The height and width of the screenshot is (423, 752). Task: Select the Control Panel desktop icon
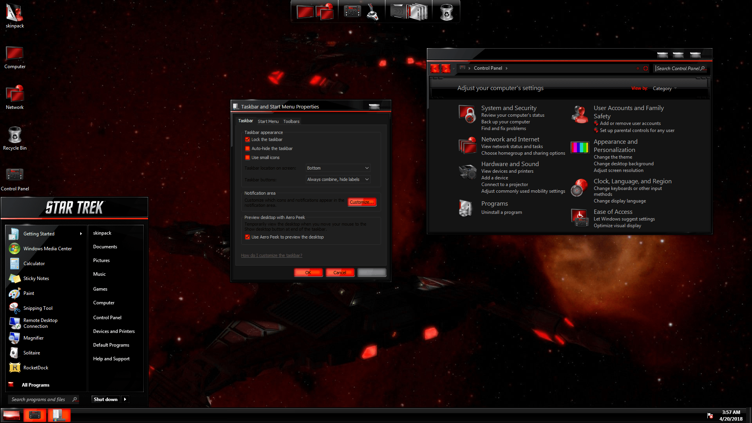point(14,179)
